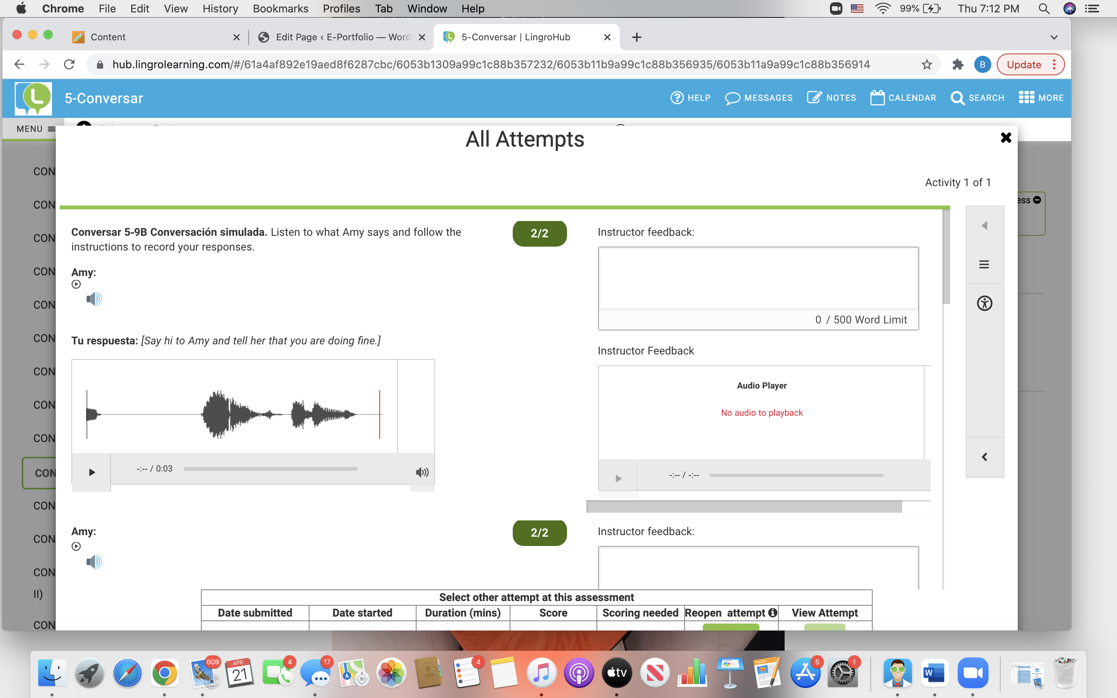Collapse the side panel with chevron
The height and width of the screenshot is (698, 1117).
coord(984,456)
